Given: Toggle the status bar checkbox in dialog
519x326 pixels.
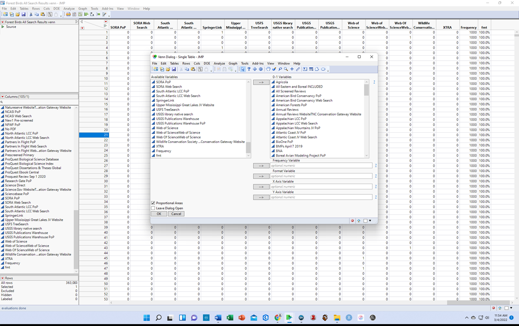Looking at the screenshot, I should coord(366,221).
